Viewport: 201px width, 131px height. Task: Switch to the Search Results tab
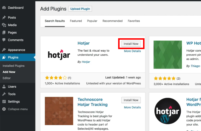point(55,21)
